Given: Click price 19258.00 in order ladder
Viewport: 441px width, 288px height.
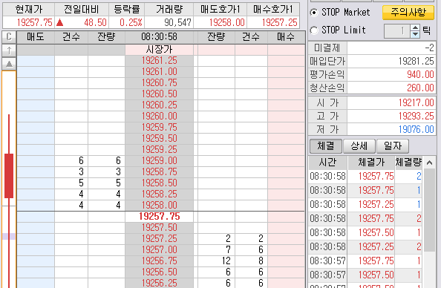Looking at the screenshot, I should [159, 205].
